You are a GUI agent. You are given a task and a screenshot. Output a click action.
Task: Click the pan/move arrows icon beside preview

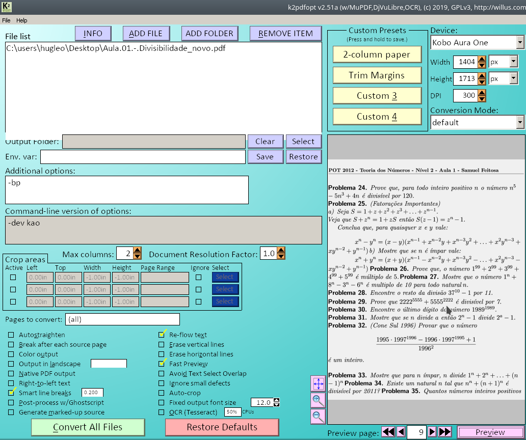click(x=318, y=383)
